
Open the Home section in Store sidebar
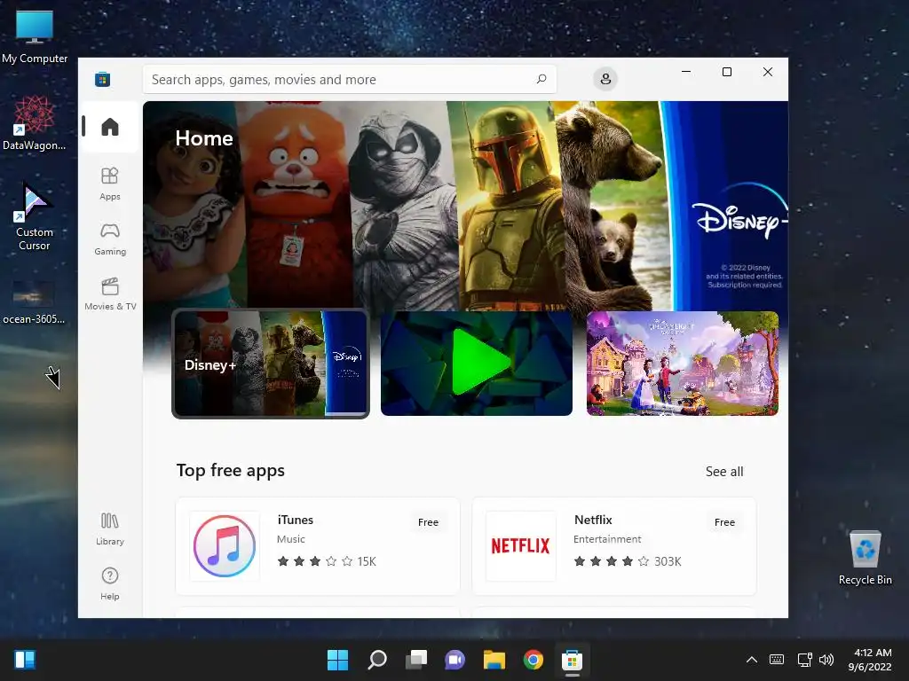(110, 126)
